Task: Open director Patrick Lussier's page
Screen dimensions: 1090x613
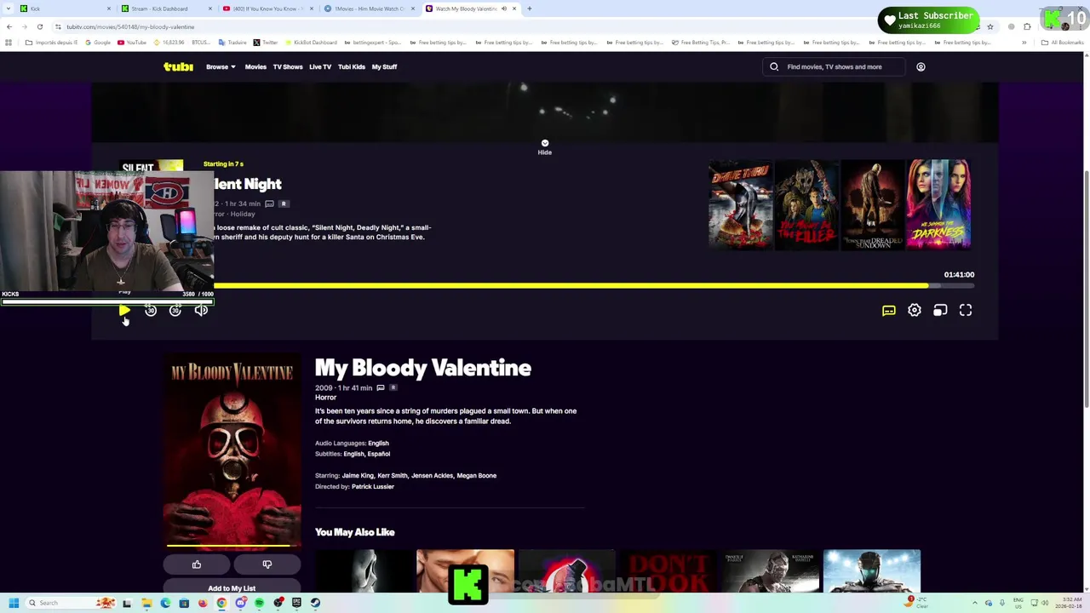Action: tap(373, 487)
